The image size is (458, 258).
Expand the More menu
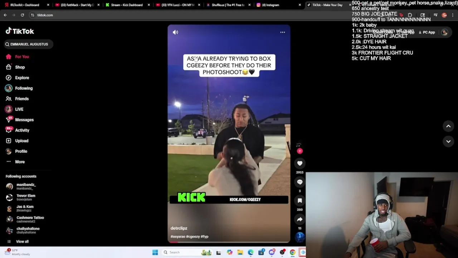click(x=15, y=162)
